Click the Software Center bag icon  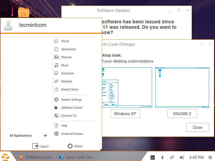56,108
